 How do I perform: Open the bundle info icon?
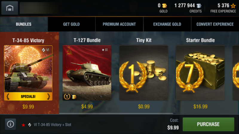tap(10, 124)
